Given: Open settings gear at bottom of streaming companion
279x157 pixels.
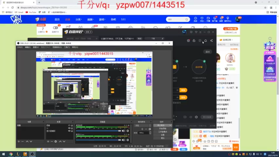Looking at the screenshot, I should point(196,117).
